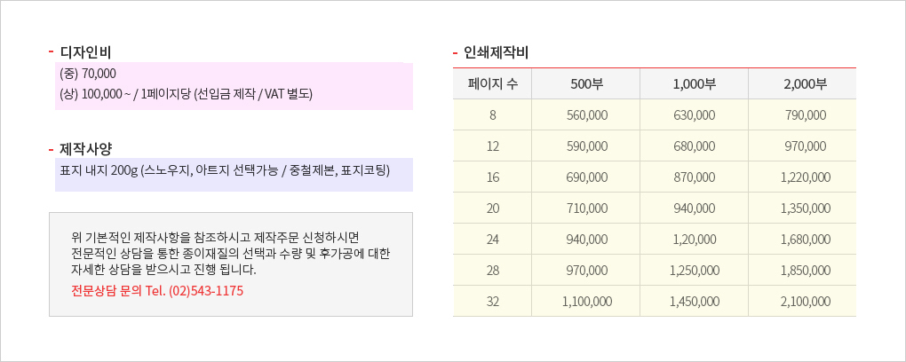Viewport: 906px width, 362px height.
Task: Click the 1,250,000 price cell
Action: [x=694, y=271]
